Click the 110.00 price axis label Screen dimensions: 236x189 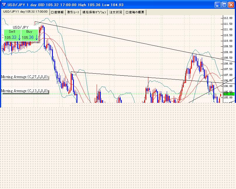pyautogui.click(x=228, y=41)
